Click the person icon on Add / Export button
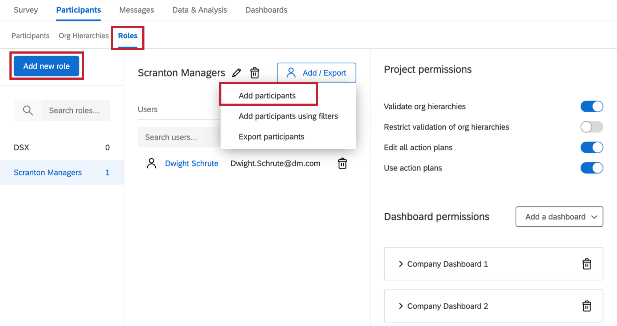The height and width of the screenshot is (326, 617). [x=290, y=73]
